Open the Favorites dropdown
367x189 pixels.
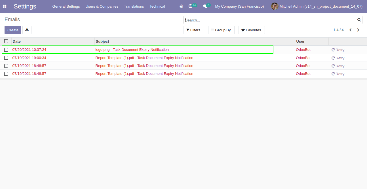point(252,30)
